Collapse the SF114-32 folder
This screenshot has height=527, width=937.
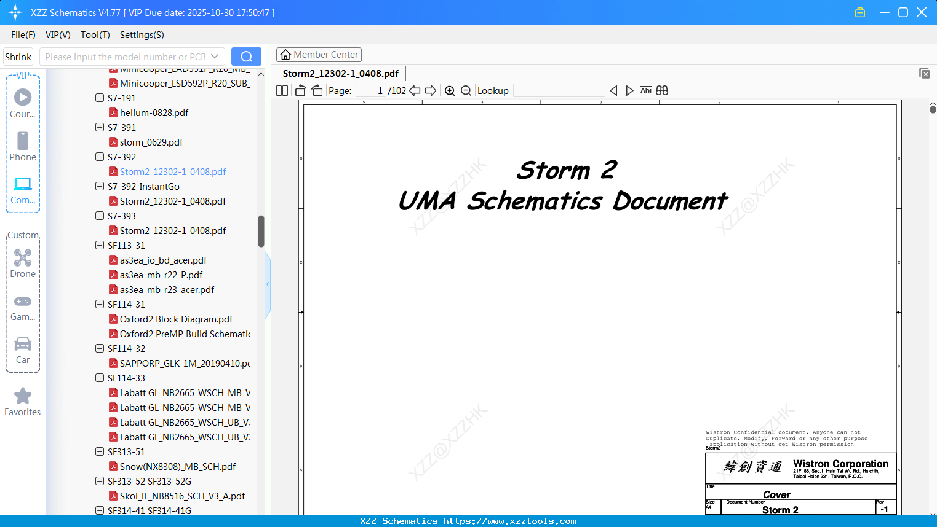click(100, 348)
